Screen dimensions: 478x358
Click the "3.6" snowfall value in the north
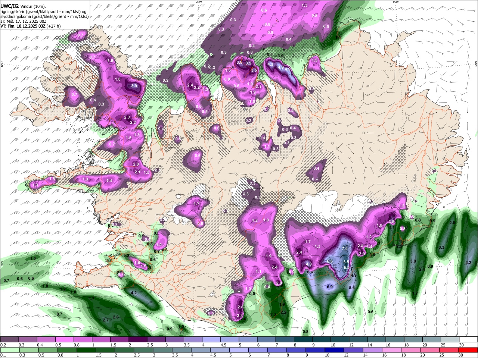[239, 63]
